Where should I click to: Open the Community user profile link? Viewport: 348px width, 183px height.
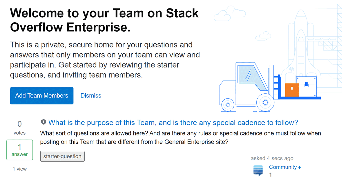[x=283, y=167]
